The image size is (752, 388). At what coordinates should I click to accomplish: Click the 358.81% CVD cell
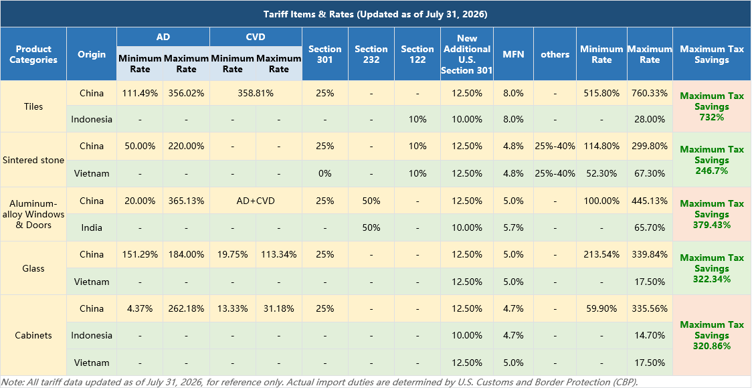(256, 93)
